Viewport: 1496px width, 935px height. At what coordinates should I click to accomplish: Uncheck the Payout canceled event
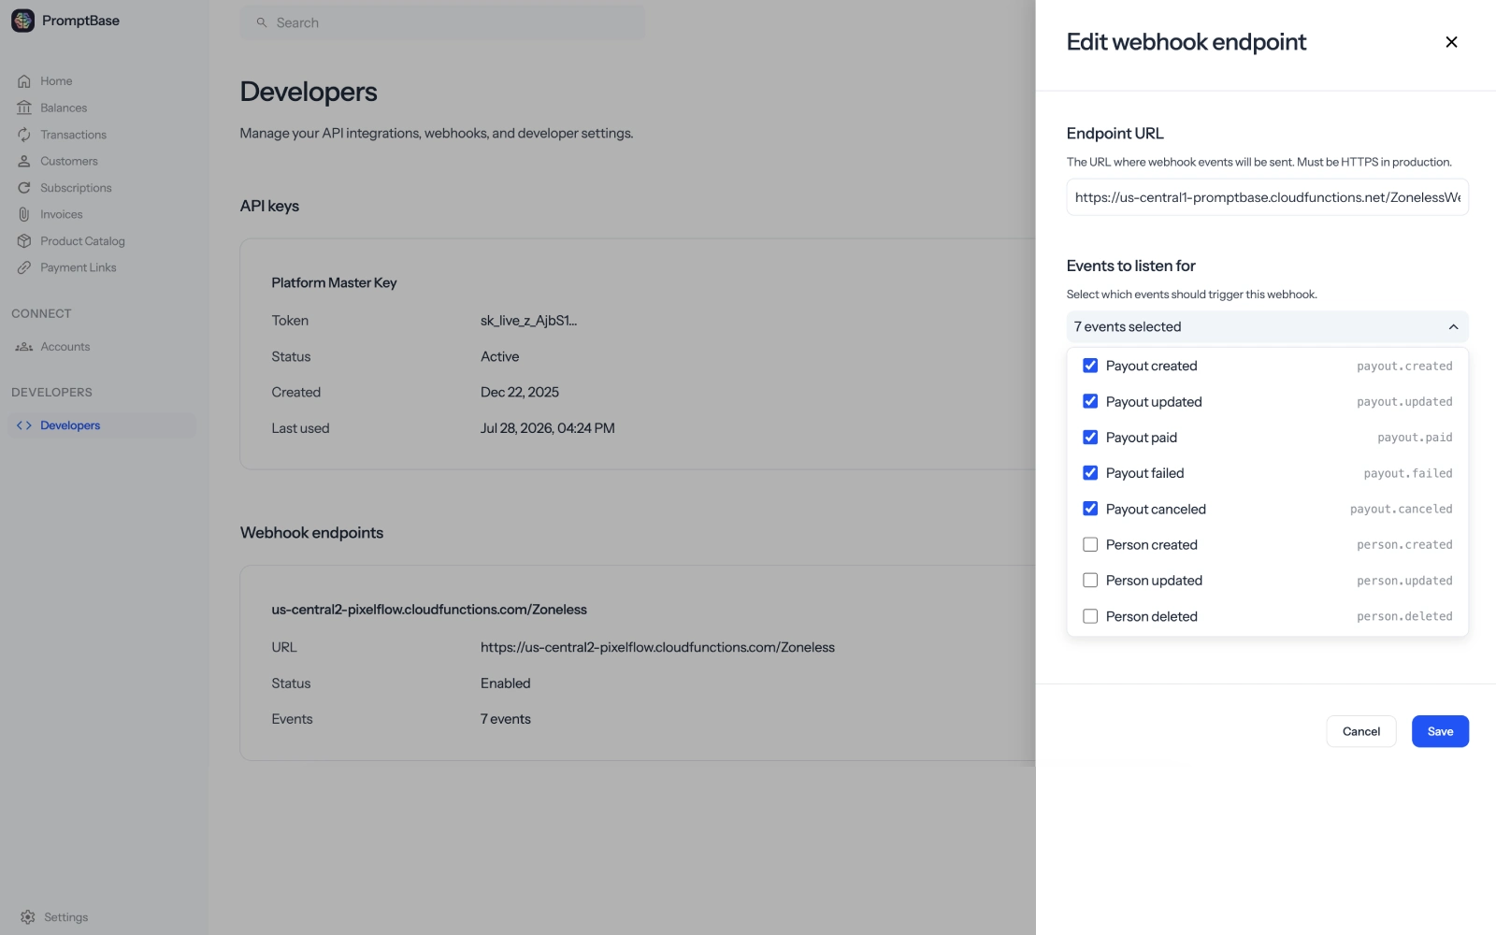click(x=1090, y=509)
